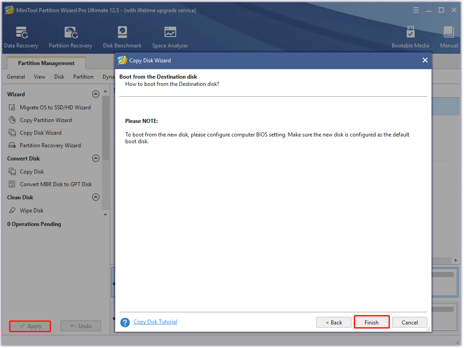Open Disk Benchmark tool
Screen dimensions: 464x348
coord(122,37)
